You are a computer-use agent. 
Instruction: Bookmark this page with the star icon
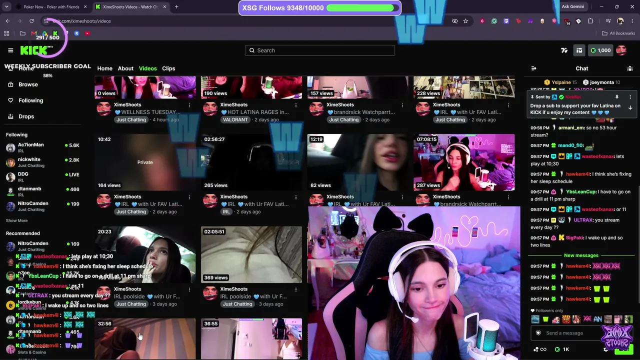[465, 21]
